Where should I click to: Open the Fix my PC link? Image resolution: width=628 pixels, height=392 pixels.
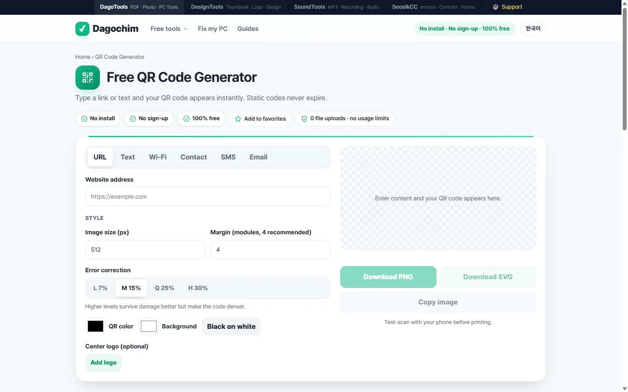click(213, 29)
